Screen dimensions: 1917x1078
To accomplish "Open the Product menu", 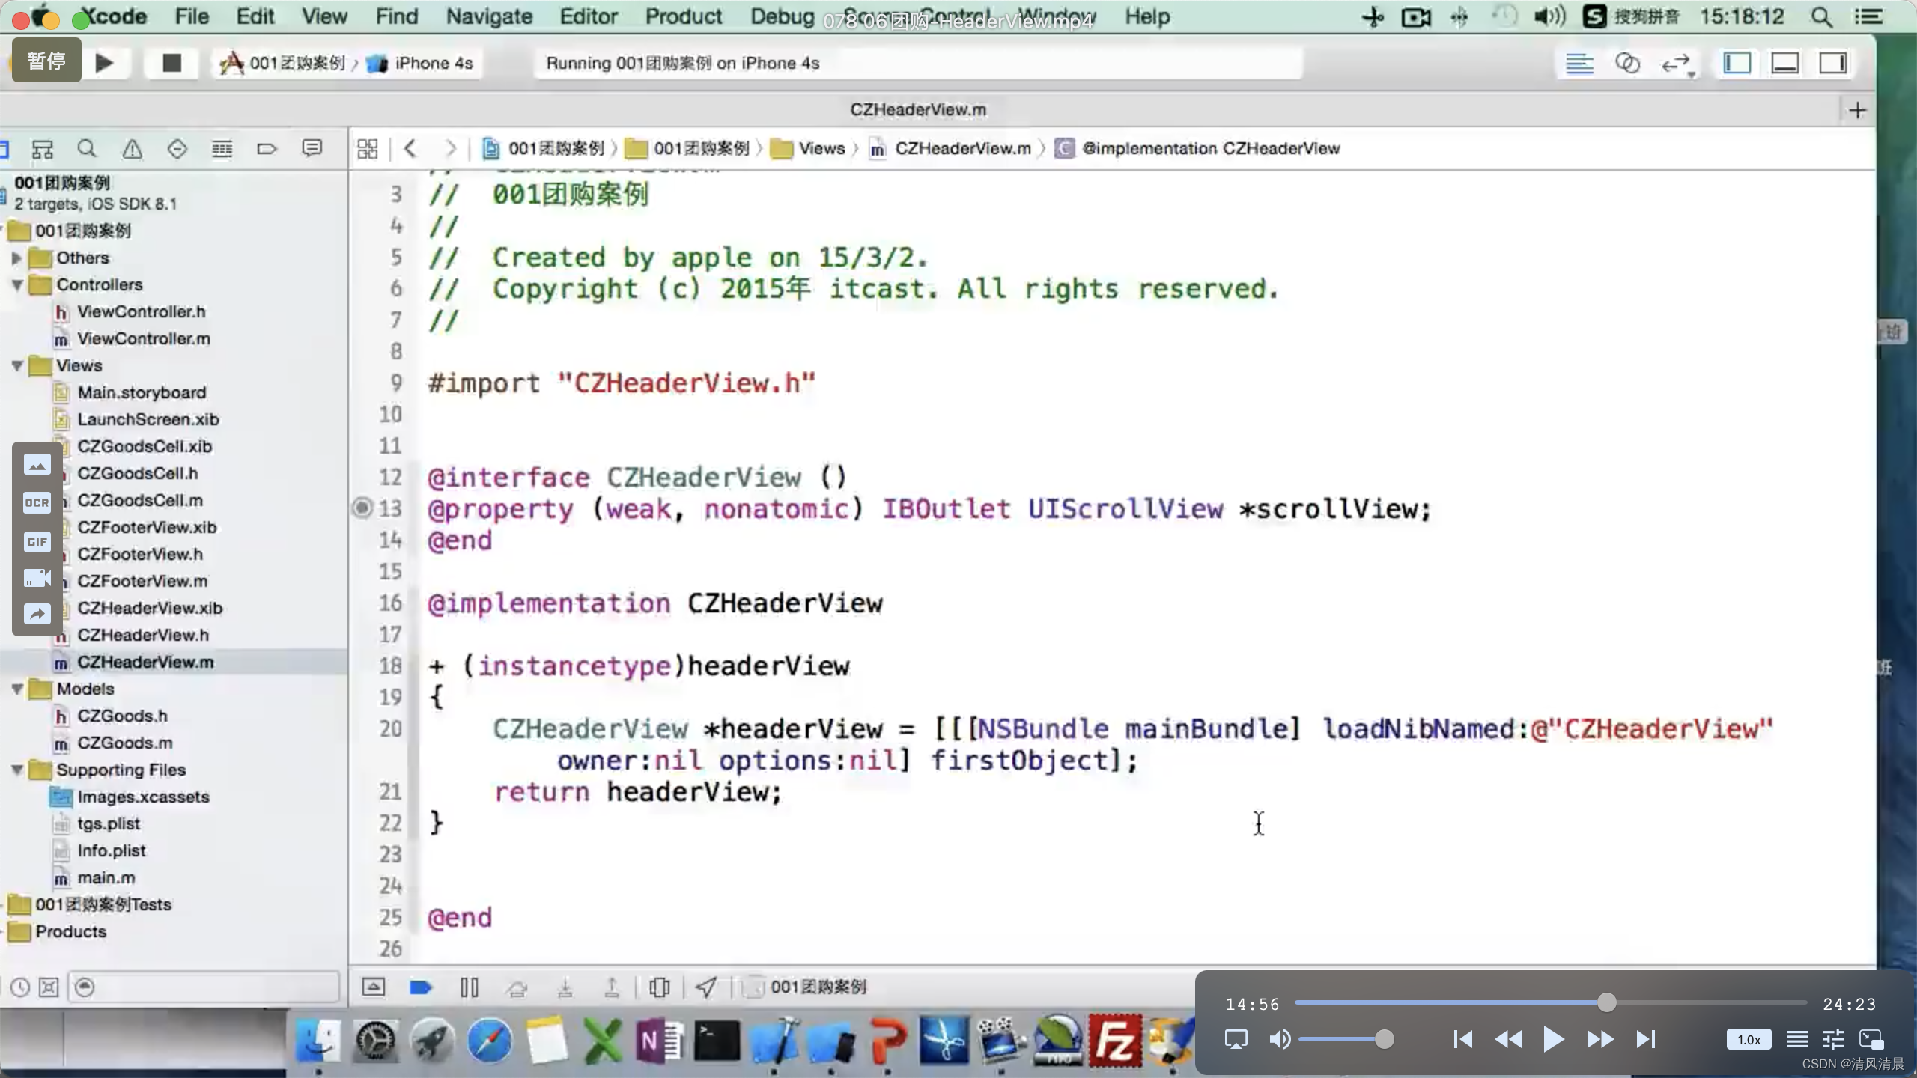I will click(x=684, y=16).
